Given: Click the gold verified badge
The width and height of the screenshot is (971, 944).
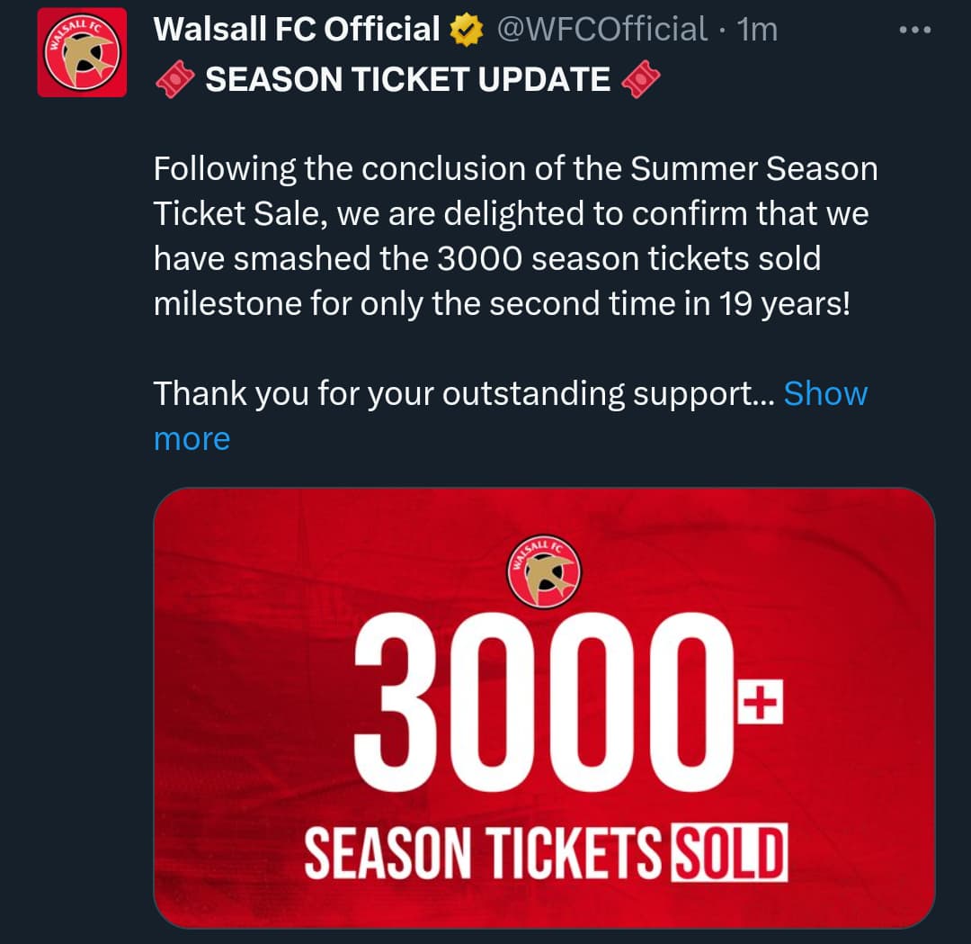Looking at the screenshot, I should pos(466,31).
